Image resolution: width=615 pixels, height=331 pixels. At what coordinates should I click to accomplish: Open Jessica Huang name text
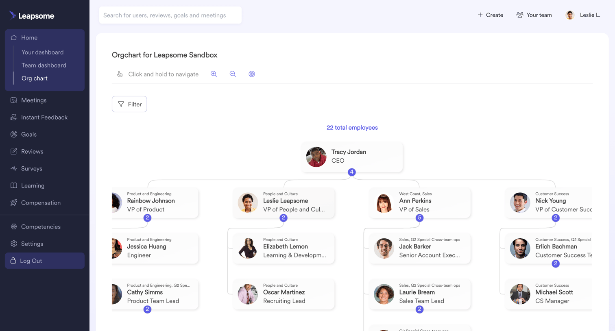[x=146, y=246]
